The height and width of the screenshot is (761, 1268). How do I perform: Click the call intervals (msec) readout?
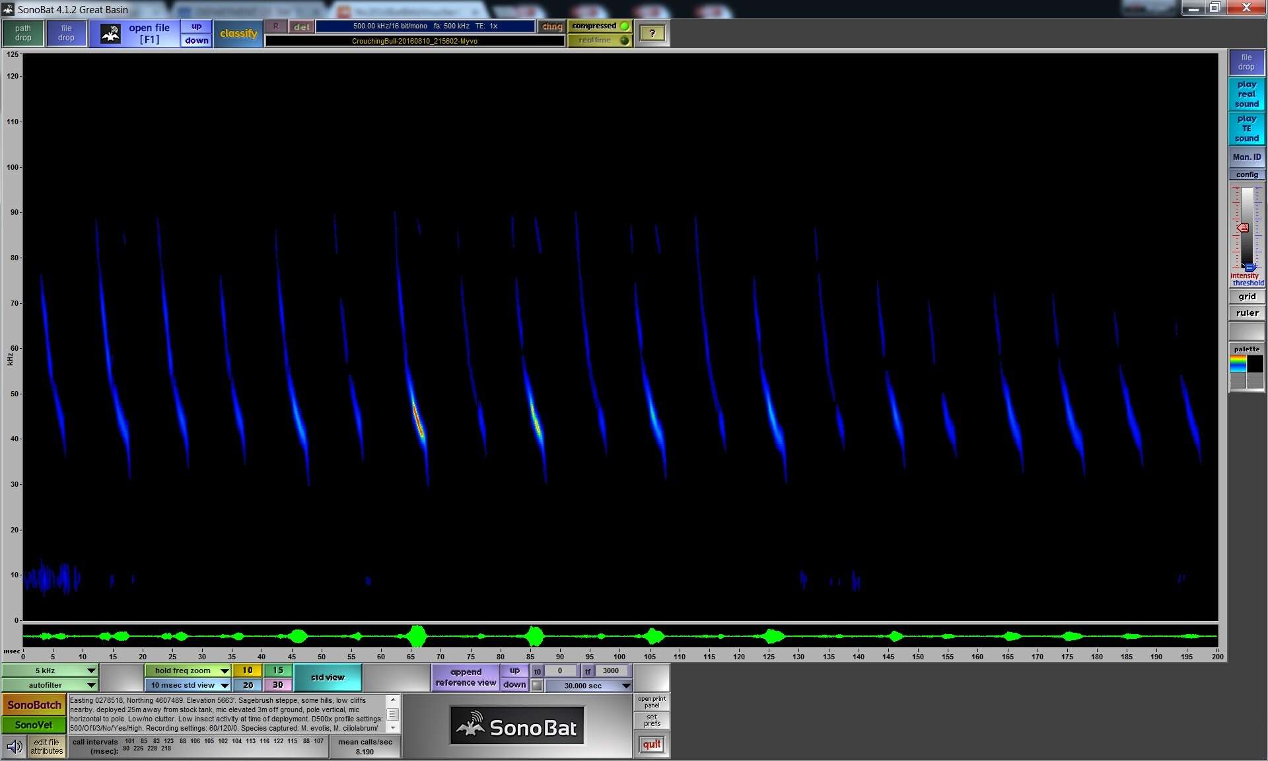pos(197,746)
